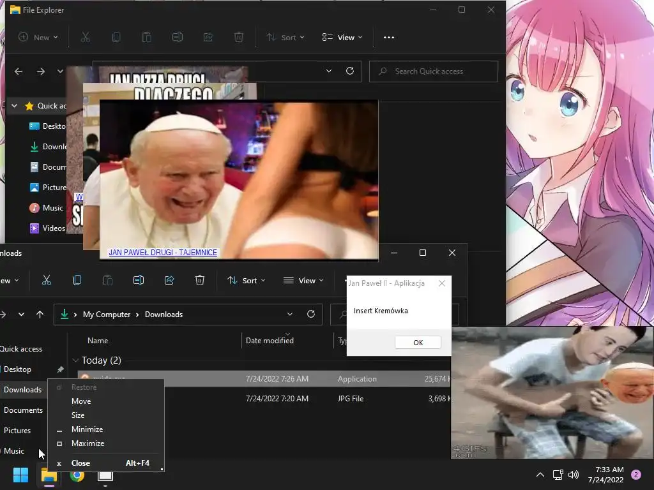This screenshot has height=490, width=654.
Task: Click Search Quick access field
Action: (434, 71)
